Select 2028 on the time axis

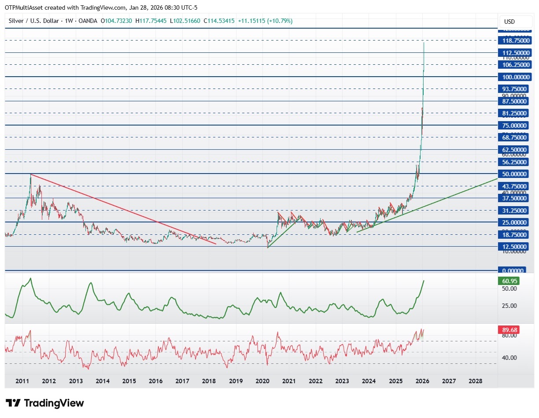pyautogui.click(x=476, y=381)
